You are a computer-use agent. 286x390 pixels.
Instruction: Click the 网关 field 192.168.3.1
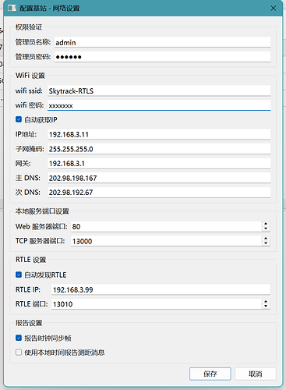159,164
